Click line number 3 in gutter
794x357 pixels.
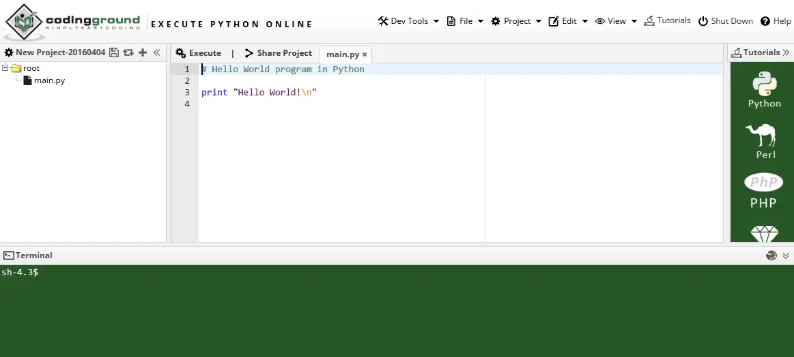(x=187, y=93)
